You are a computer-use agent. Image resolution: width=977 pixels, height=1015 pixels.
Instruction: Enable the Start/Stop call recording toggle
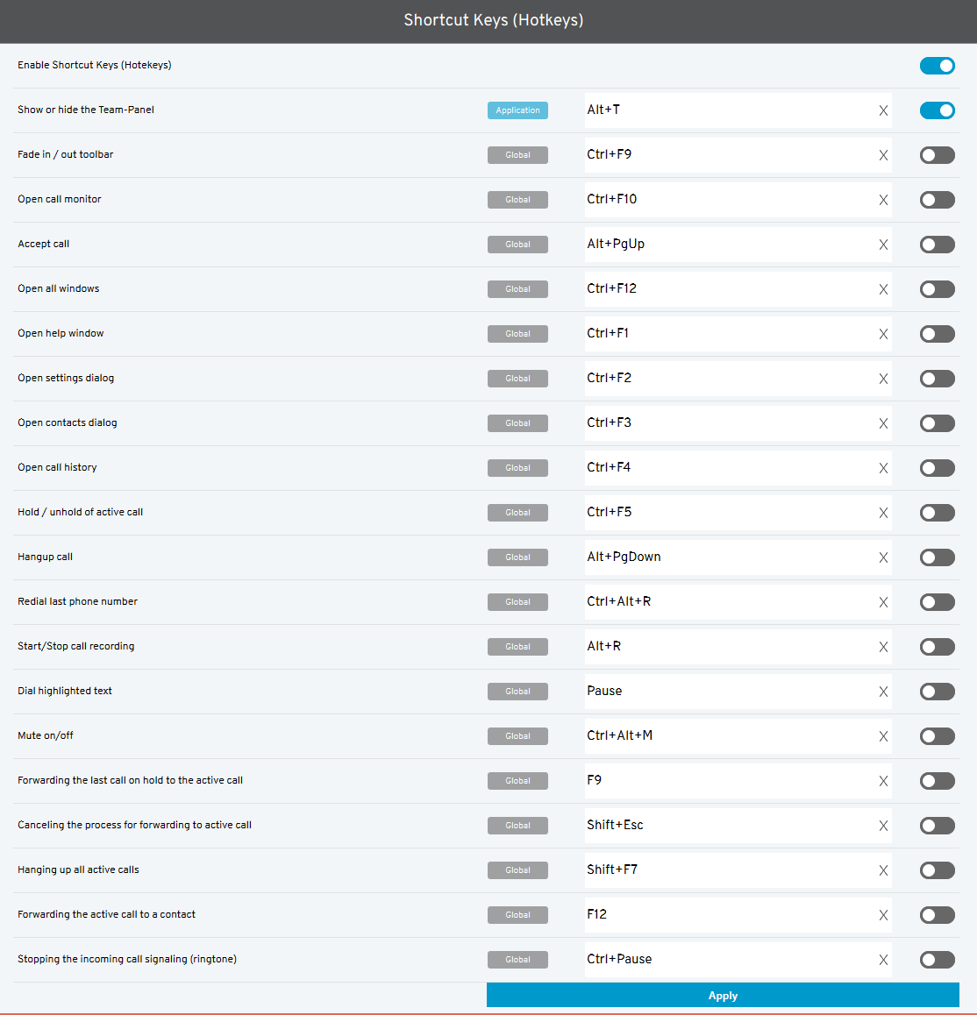(937, 647)
